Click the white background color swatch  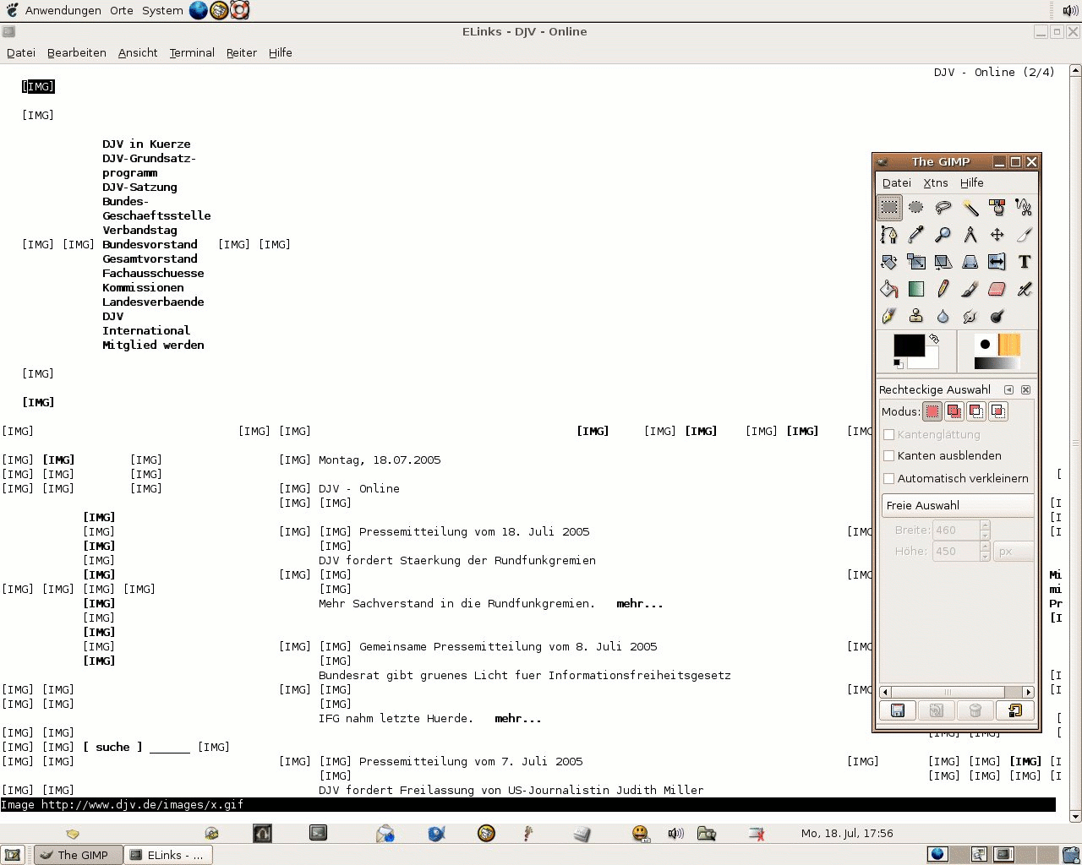click(x=929, y=362)
